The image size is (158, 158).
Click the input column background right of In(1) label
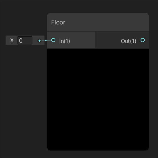tap(82, 40)
